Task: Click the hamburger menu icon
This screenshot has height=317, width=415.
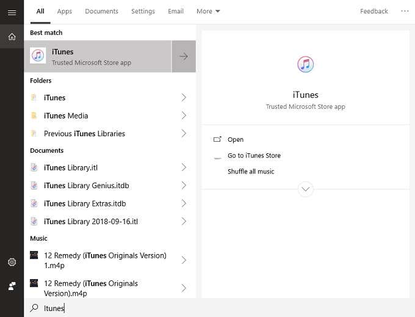Action: [12, 12]
